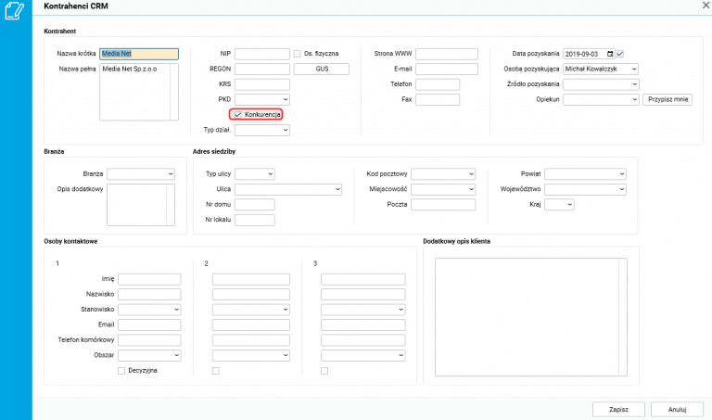Click the Nr lokalu field
The height and width of the screenshot is (420, 712).
point(255,220)
